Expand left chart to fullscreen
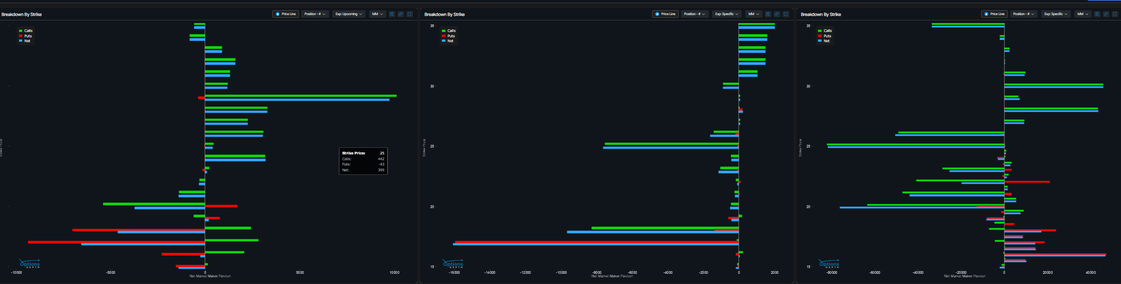Screen dimensions: 1121x284 click(409, 14)
